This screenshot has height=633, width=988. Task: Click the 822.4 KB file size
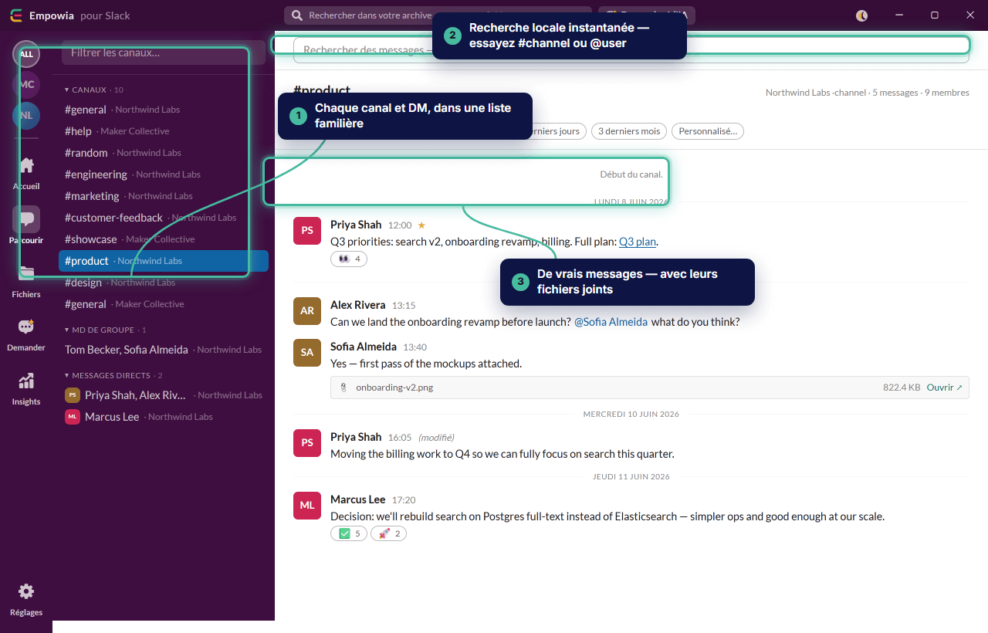pos(902,388)
